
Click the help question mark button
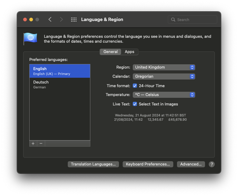(x=212, y=164)
